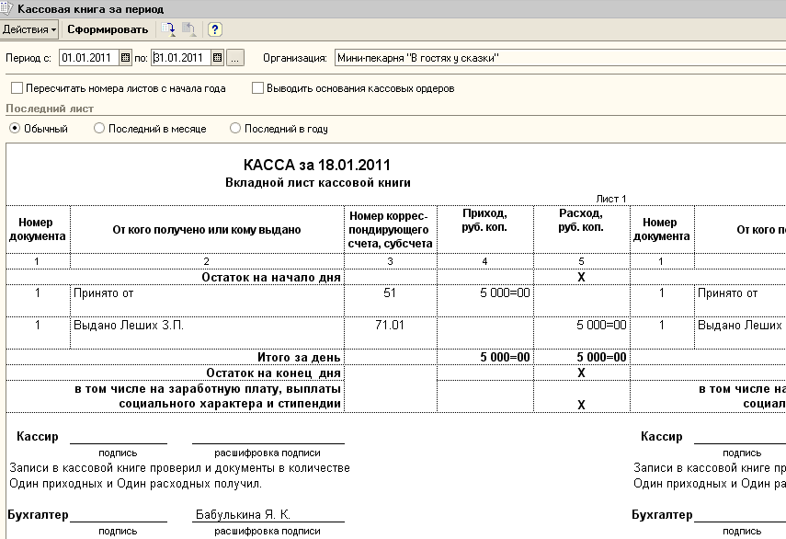Click the Остаток на конец дня label
The width and height of the screenshot is (786, 539).
[274, 373]
